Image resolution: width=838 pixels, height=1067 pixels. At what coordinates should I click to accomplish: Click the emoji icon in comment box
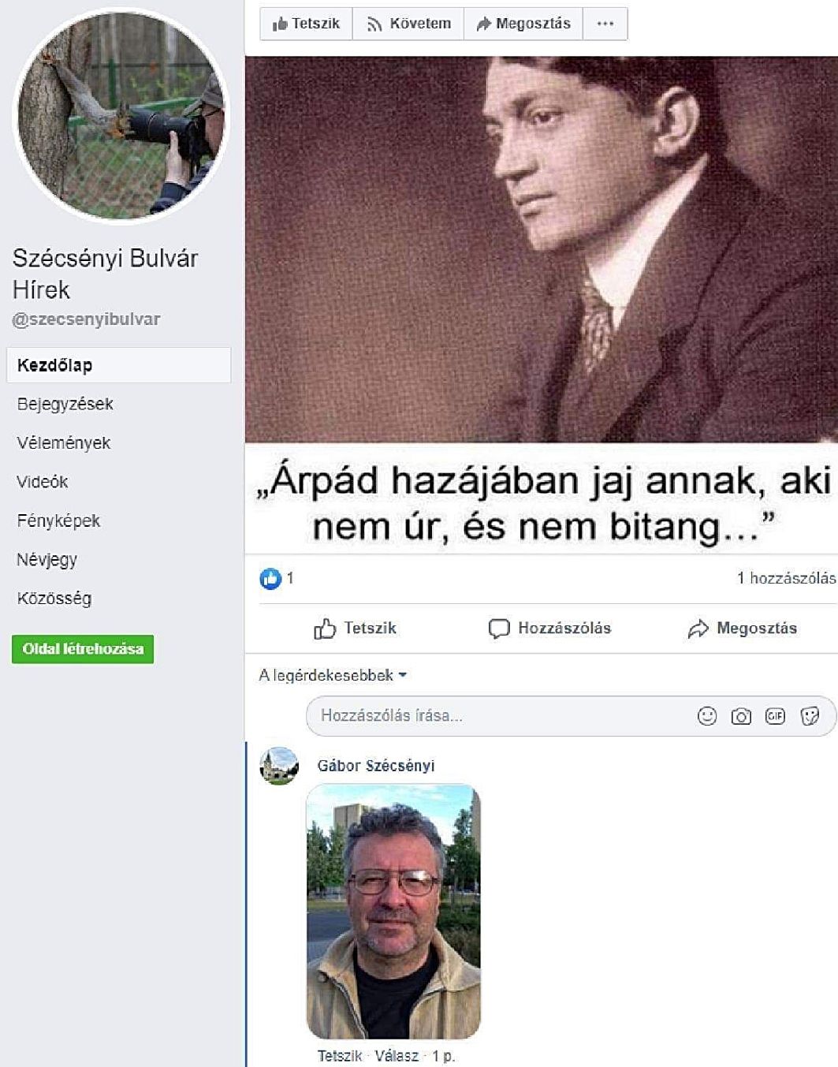707,716
